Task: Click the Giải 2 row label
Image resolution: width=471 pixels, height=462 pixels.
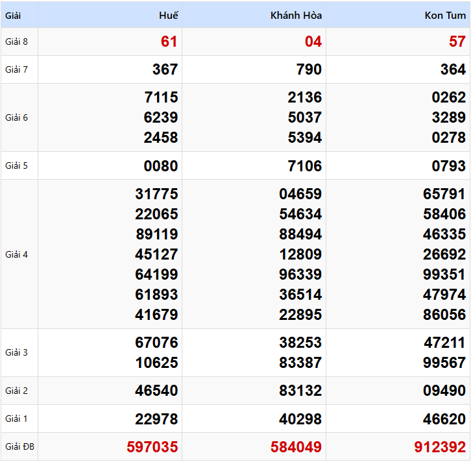Action: pos(16,391)
